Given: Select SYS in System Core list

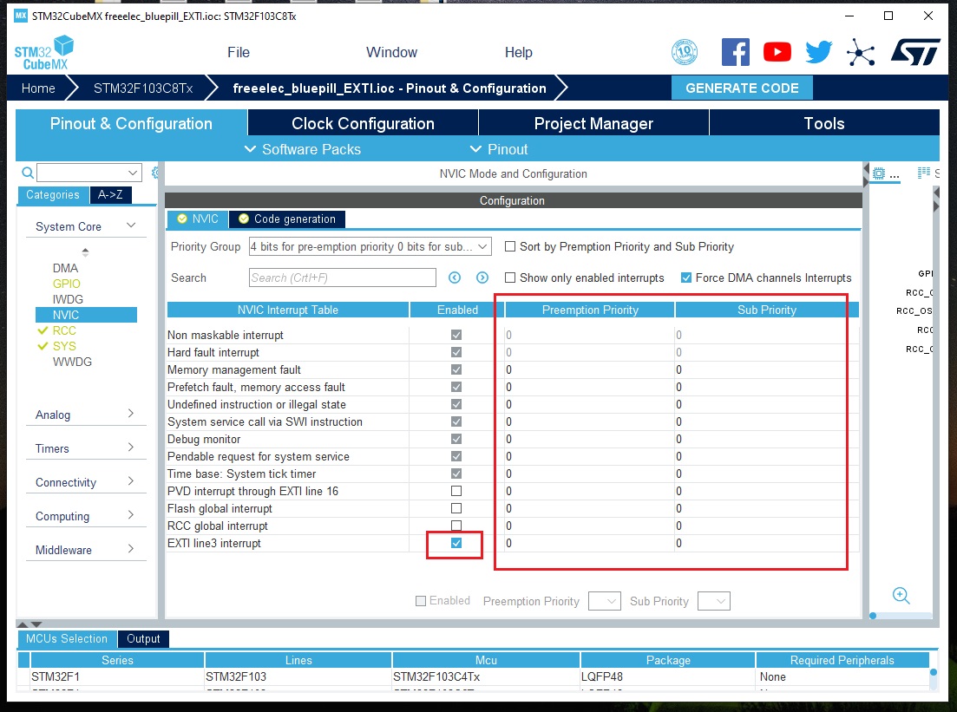Looking at the screenshot, I should (64, 346).
